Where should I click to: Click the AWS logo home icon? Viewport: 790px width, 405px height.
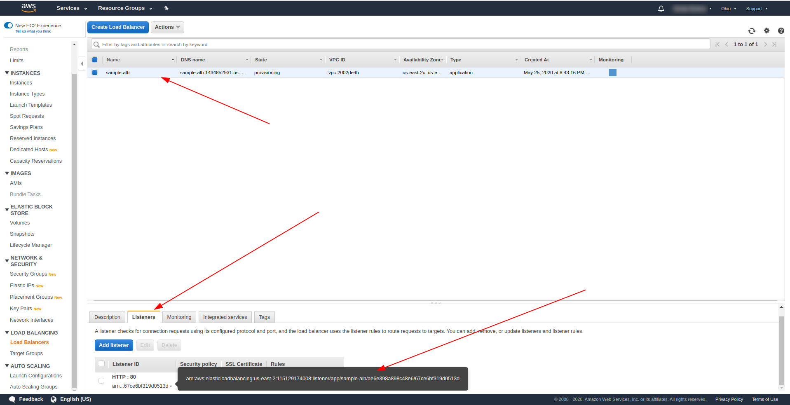28,8
